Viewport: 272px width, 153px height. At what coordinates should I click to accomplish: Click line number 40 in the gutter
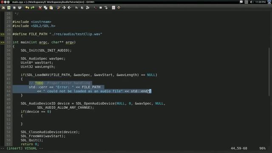coord(8,75)
